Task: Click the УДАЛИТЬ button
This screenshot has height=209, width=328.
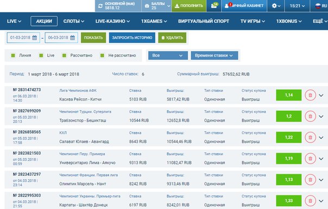Action: [172, 37]
